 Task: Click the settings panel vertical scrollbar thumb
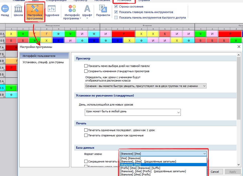238,88
